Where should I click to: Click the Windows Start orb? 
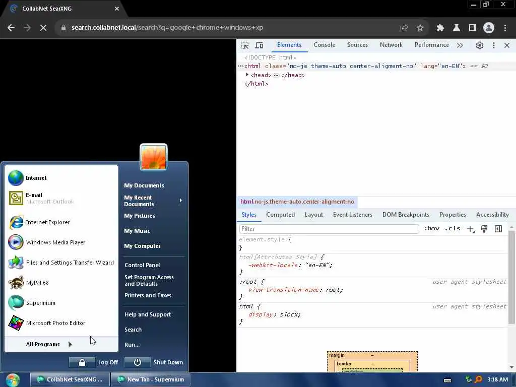tap(13, 380)
